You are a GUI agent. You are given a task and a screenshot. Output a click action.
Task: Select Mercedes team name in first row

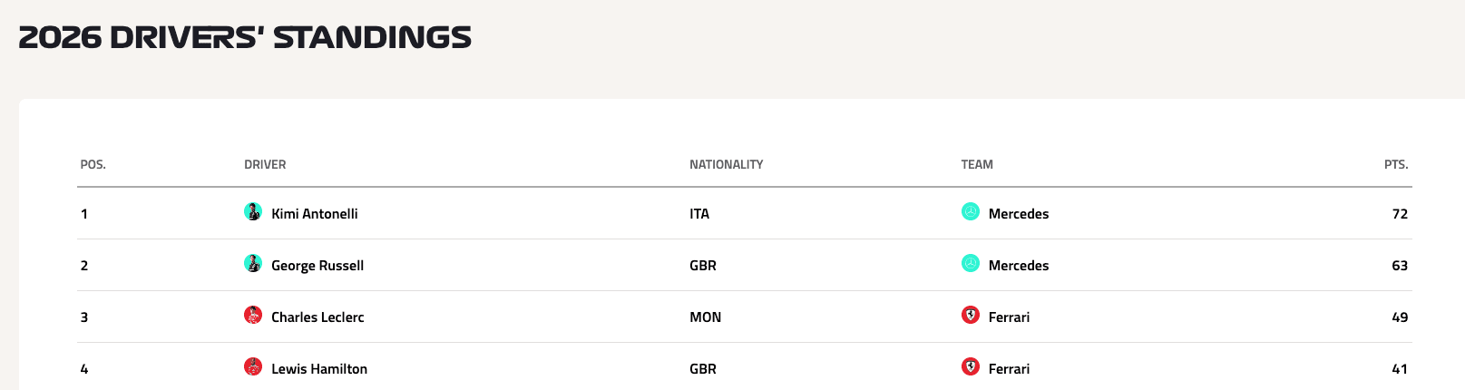click(1019, 214)
